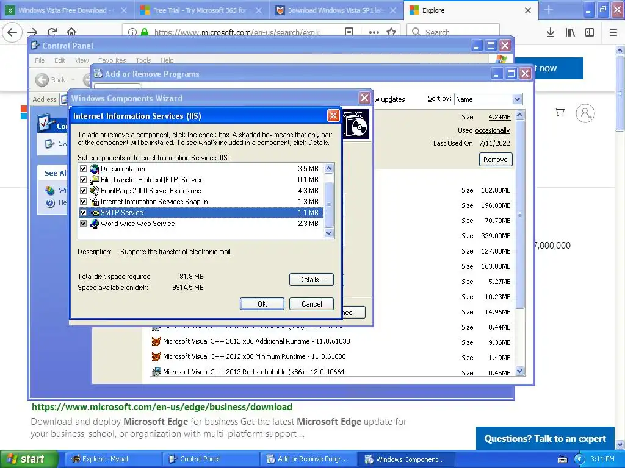Switch to Explore - Mypal taskbar item
The image size is (625, 468).
click(x=113, y=459)
